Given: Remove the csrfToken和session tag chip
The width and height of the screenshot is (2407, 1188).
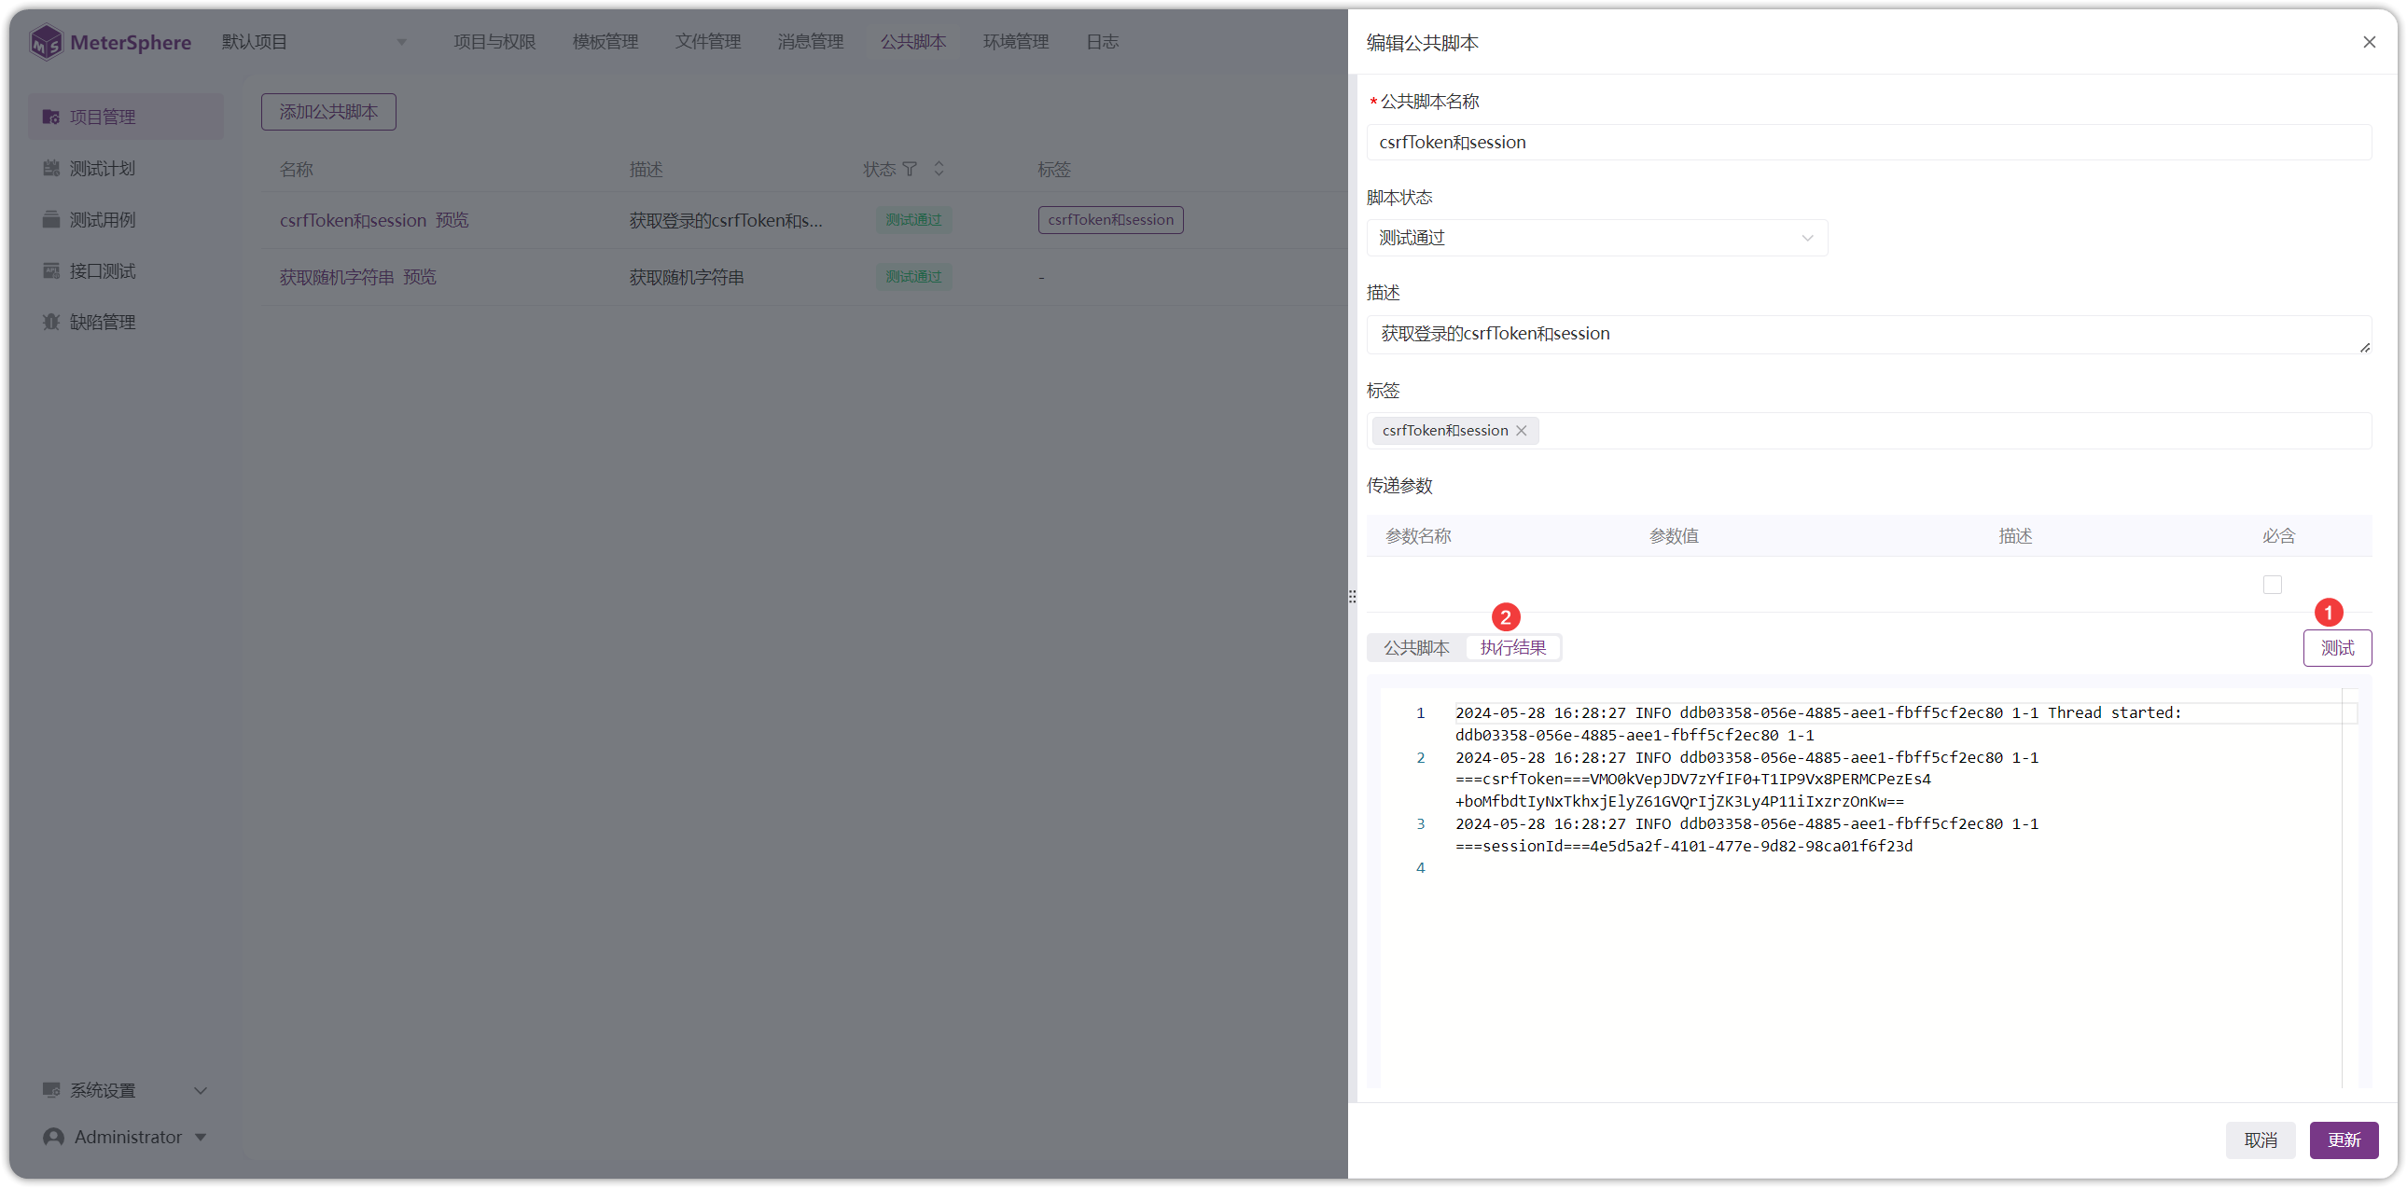Looking at the screenshot, I should click(x=1522, y=431).
